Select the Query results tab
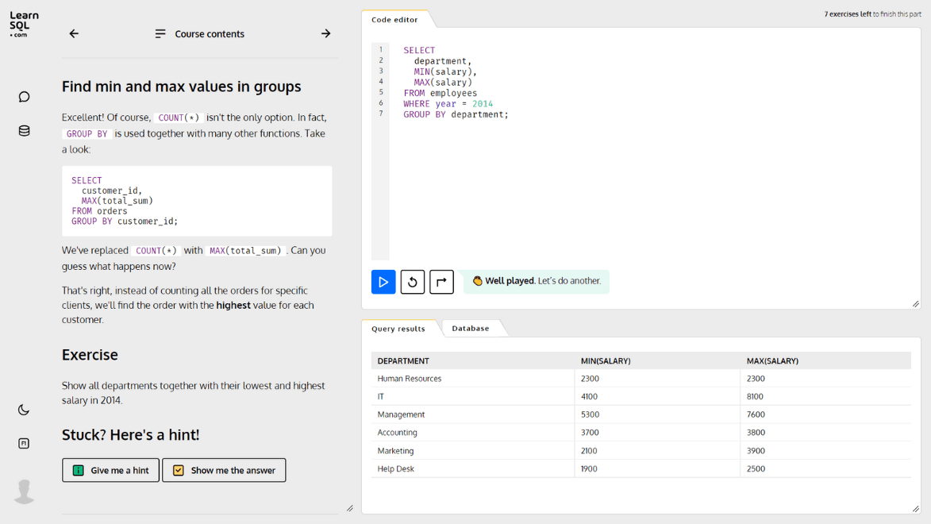 pos(398,329)
